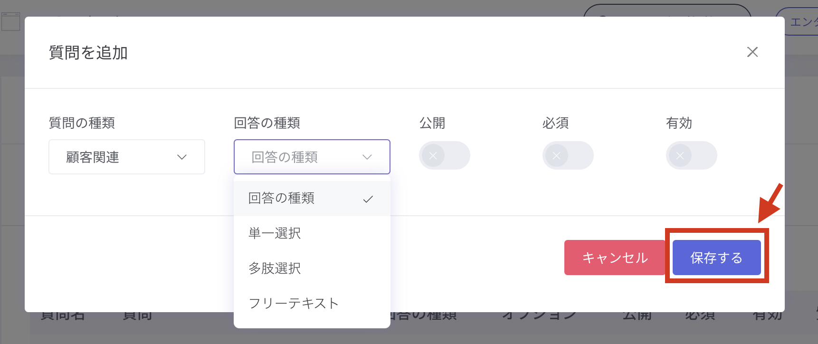Click the window icon in top-left corner
818x344 pixels.
click(10, 21)
